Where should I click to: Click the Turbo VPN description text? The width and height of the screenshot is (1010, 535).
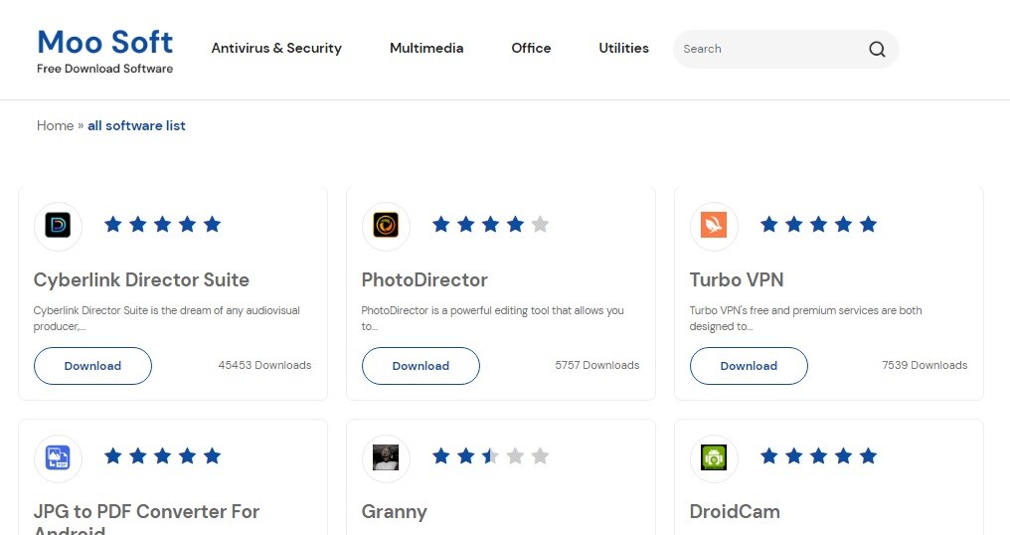click(806, 318)
